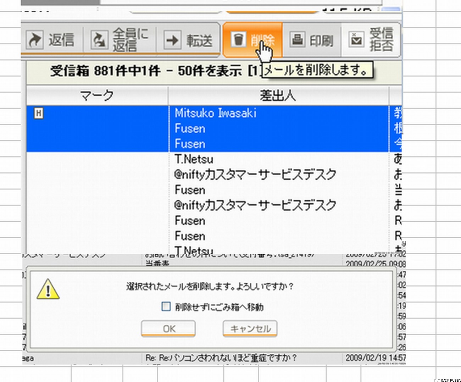Click the H mark icon on Mitsuko Iwasaki row

39,114
